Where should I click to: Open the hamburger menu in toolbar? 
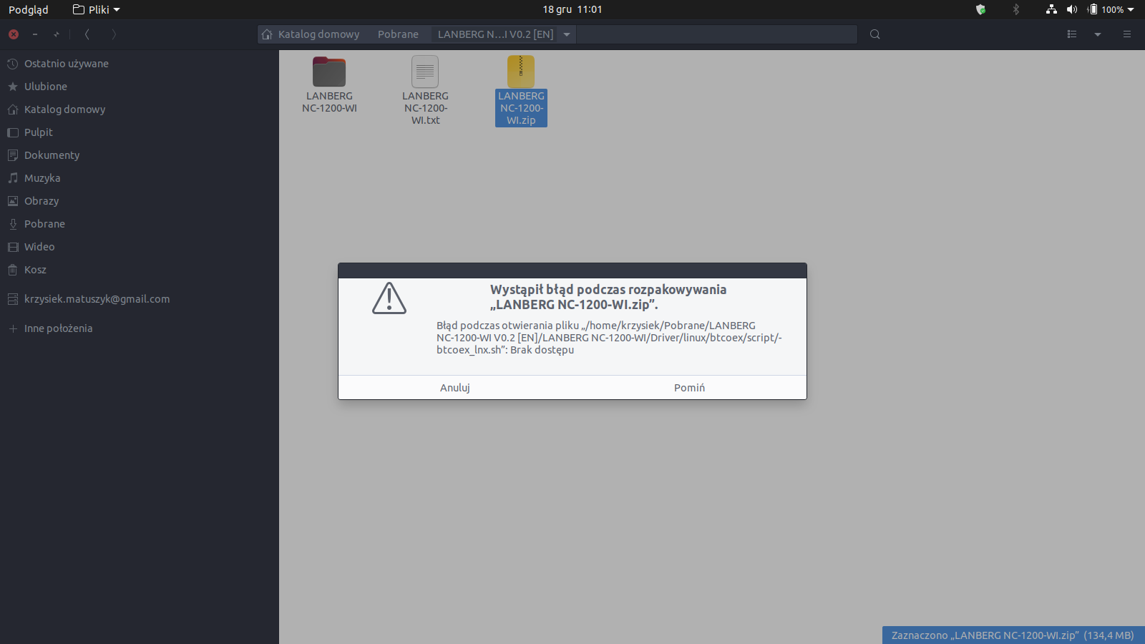[1127, 34]
